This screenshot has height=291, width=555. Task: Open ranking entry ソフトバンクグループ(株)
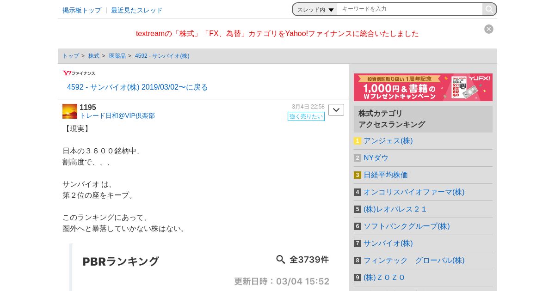click(x=407, y=226)
